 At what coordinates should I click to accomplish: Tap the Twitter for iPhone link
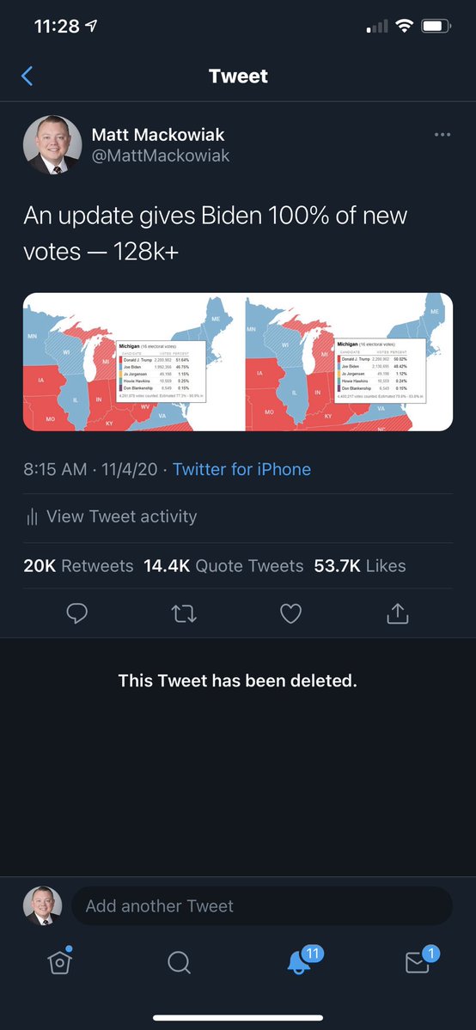242,469
